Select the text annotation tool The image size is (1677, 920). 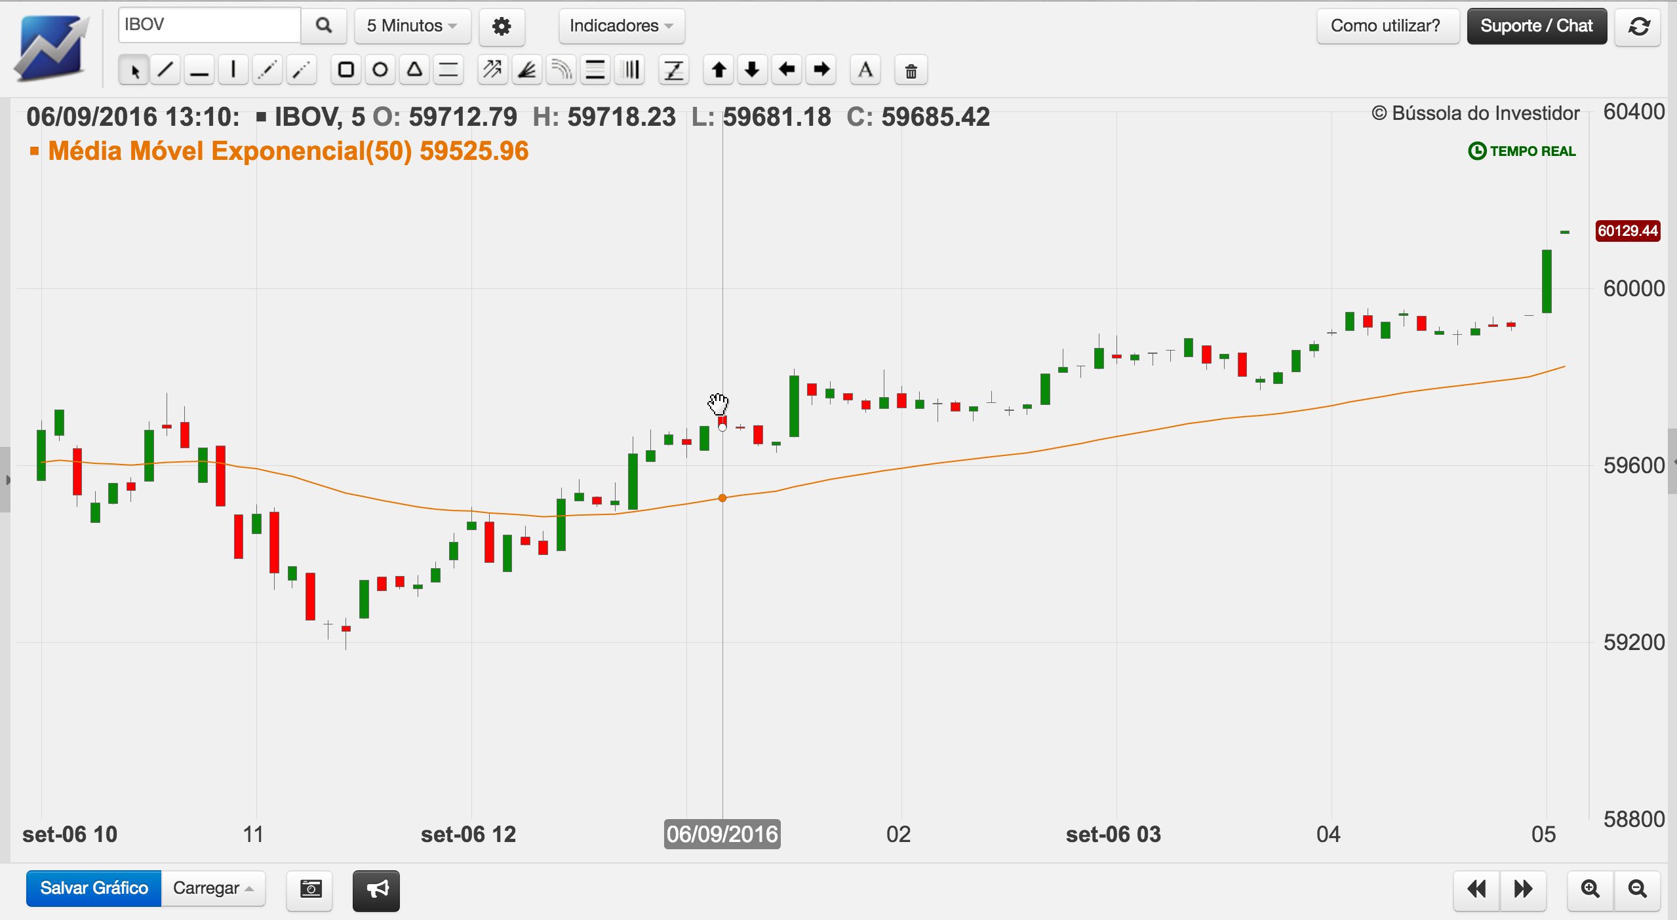click(x=865, y=70)
